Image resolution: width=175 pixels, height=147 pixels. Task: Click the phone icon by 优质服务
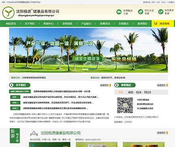[x=160, y=12]
